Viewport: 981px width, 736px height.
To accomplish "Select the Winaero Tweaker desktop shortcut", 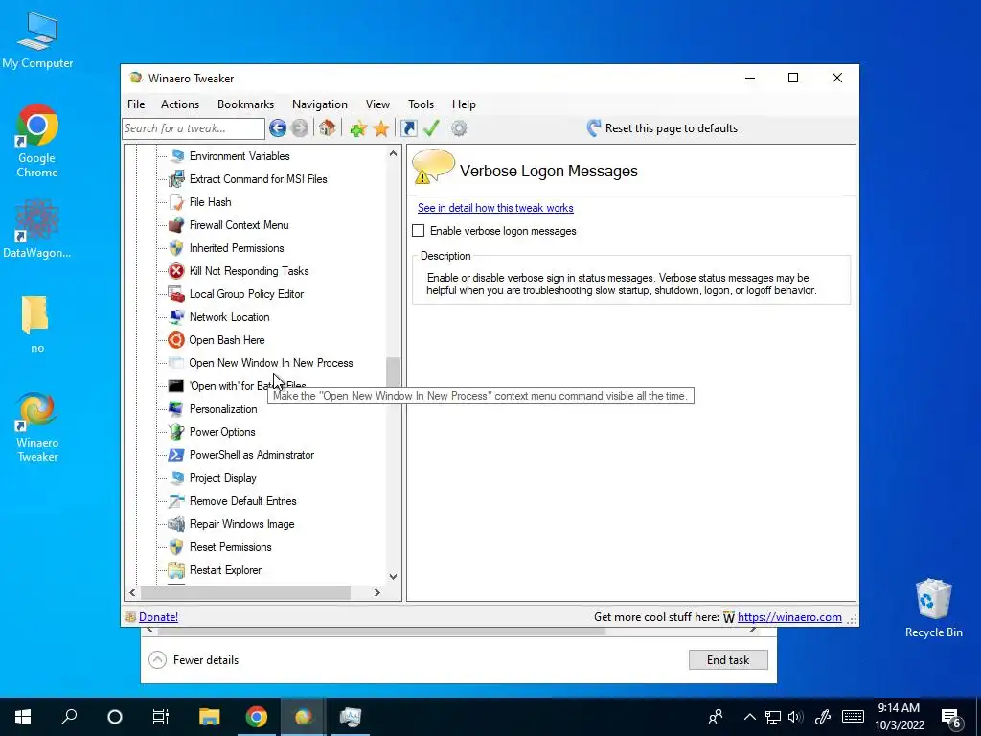I will [37, 427].
